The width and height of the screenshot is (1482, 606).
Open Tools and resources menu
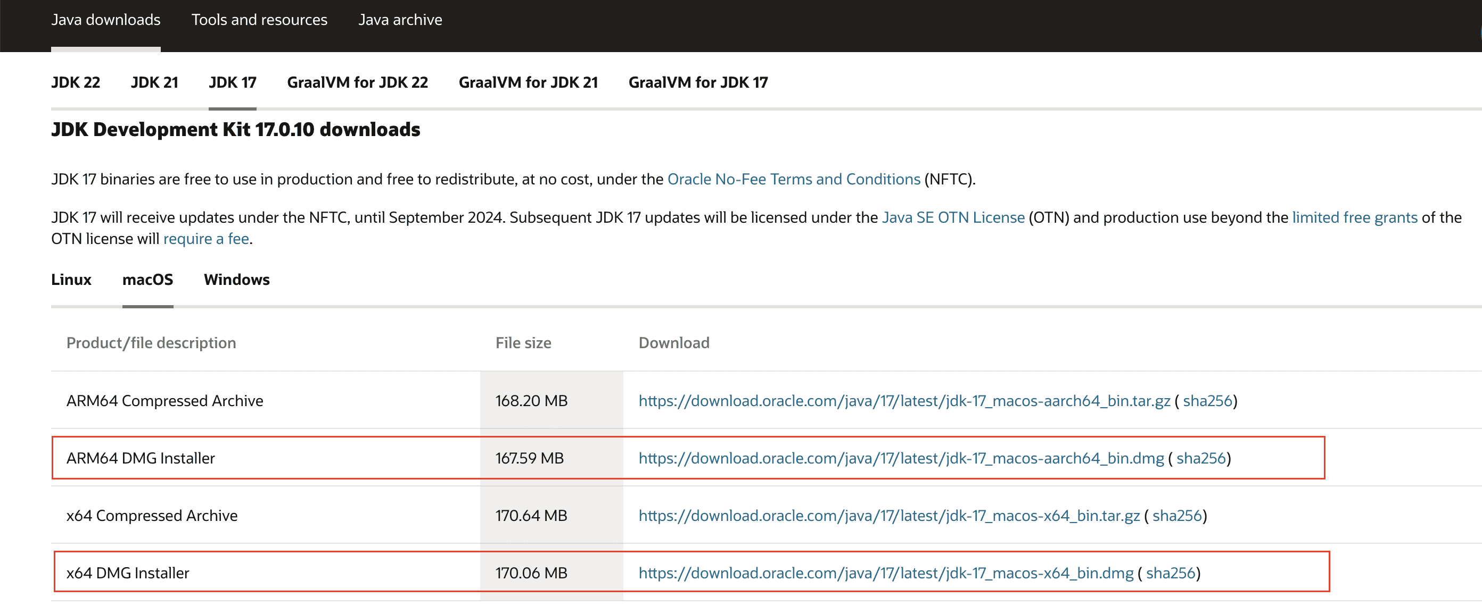(x=259, y=20)
